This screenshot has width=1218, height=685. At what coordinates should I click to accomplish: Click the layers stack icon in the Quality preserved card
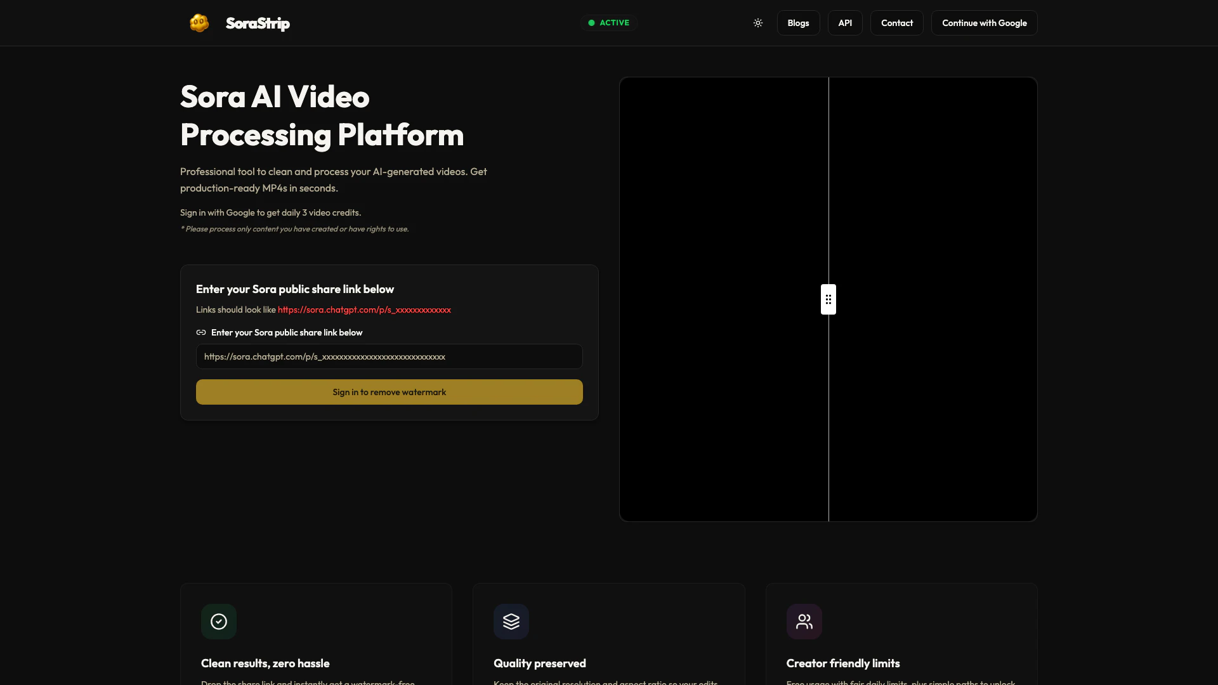511,622
